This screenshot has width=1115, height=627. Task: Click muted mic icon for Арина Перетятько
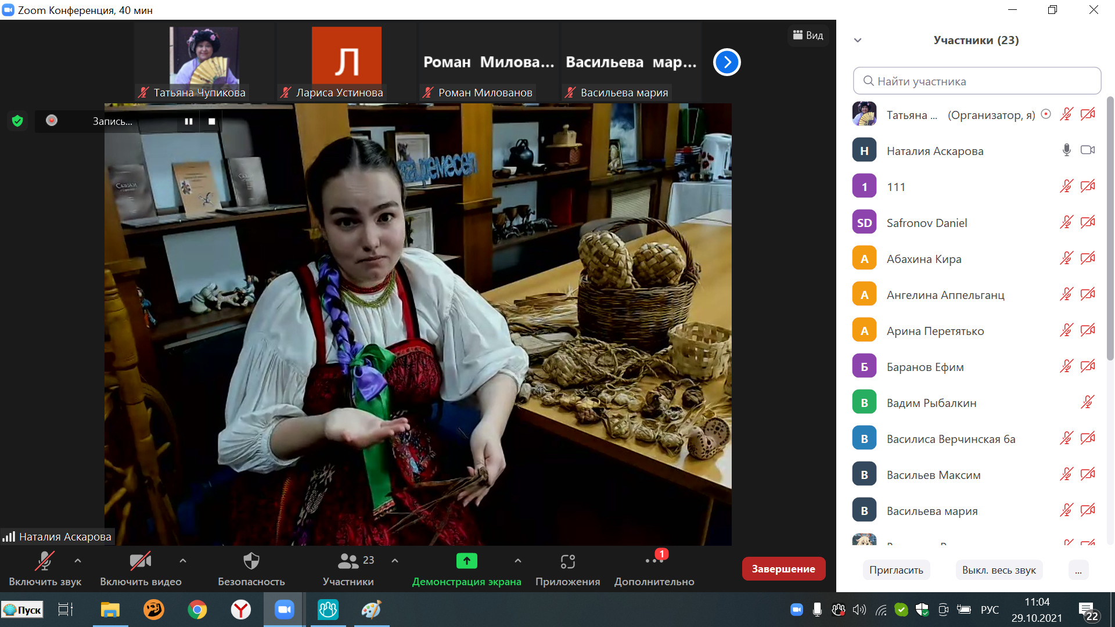tap(1067, 330)
